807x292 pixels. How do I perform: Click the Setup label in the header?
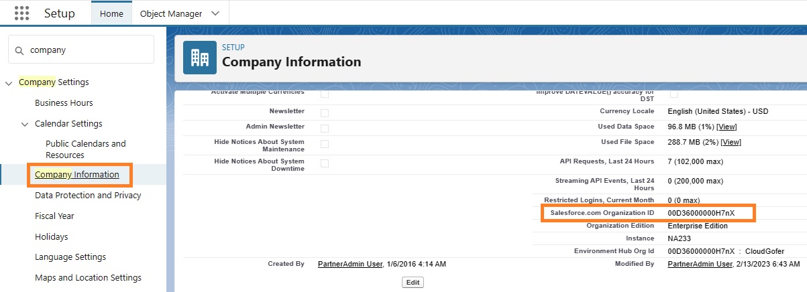point(60,13)
